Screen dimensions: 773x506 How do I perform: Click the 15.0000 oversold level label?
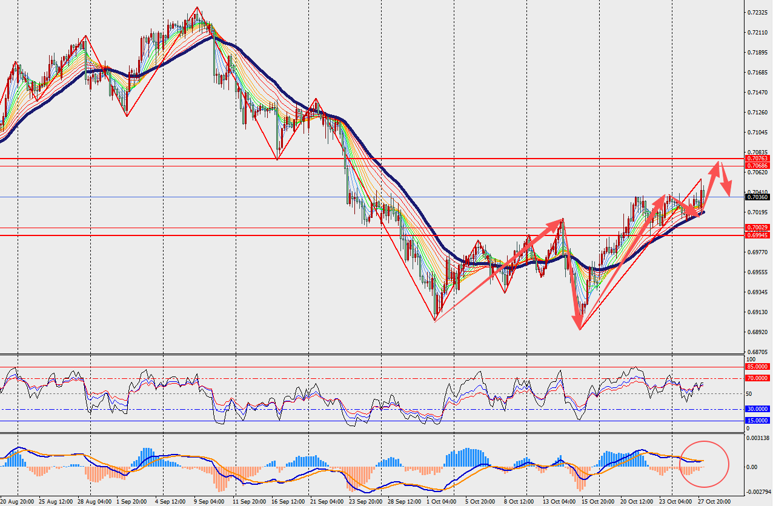click(x=757, y=421)
